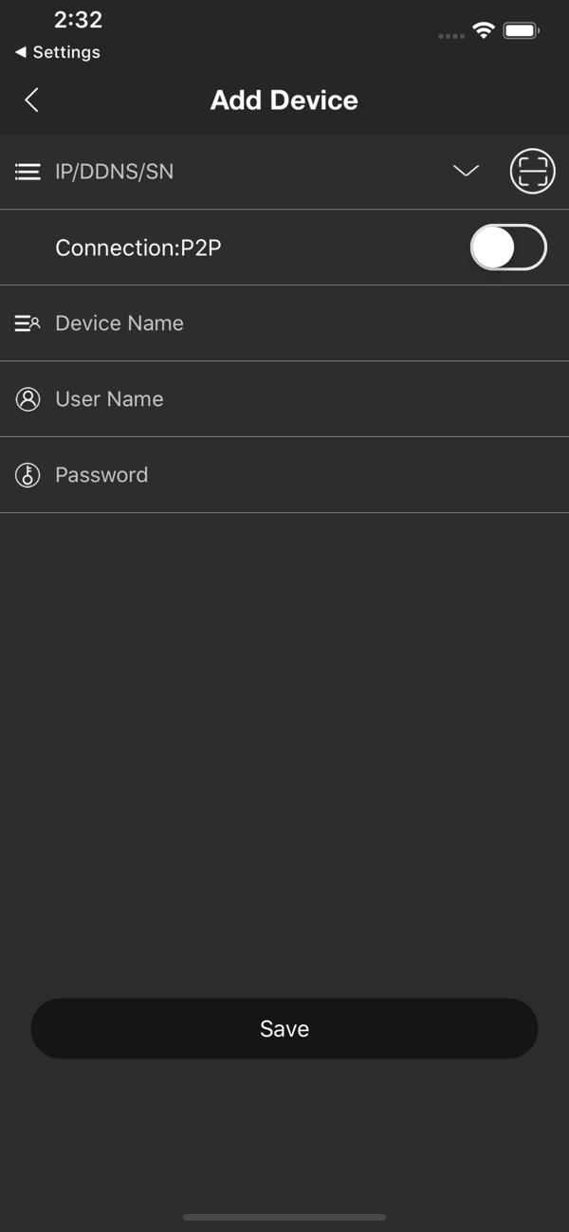Viewport: 569px width, 1232px height.
Task: Toggle the Connection:P2P switch
Action: click(x=508, y=248)
